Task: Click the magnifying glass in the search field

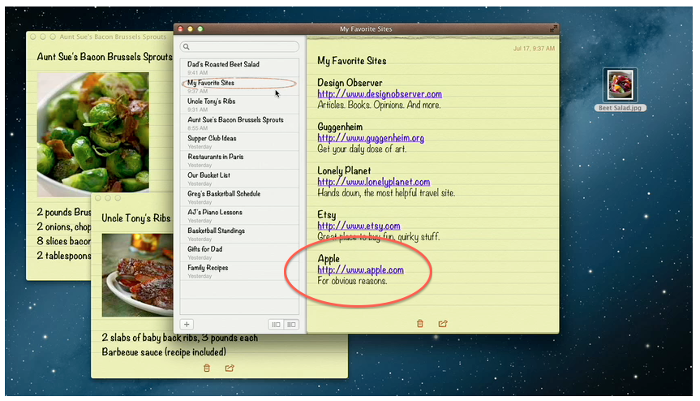Action: point(187,47)
